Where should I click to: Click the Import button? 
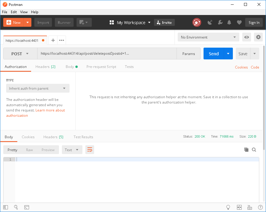pos(43,22)
